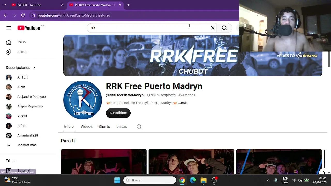Open the second Para ti video thumbnail

(x=191, y=162)
